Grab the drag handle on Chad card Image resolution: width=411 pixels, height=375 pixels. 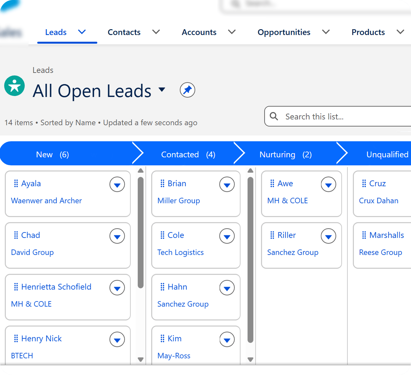(16, 235)
